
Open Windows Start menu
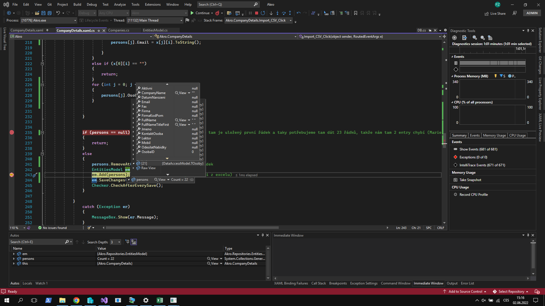7,300
